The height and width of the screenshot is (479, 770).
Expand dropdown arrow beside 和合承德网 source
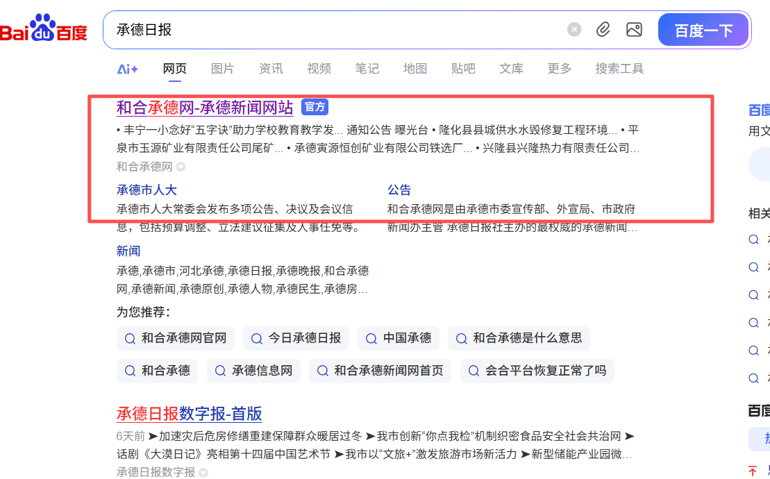click(181, 167)
